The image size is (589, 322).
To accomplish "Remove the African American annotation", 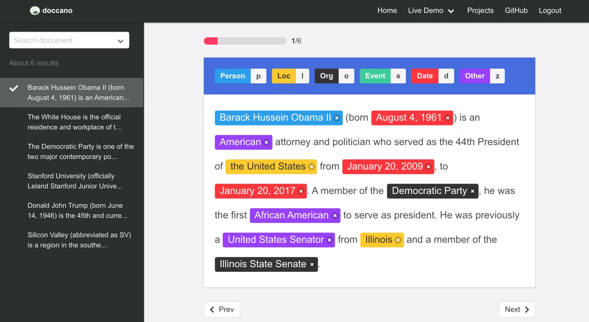I will [x=335, y=216].
